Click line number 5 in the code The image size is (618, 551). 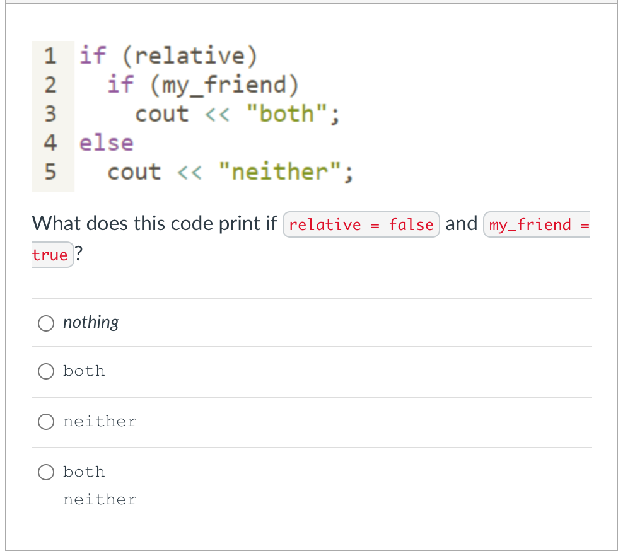click(x=50, y=172)
